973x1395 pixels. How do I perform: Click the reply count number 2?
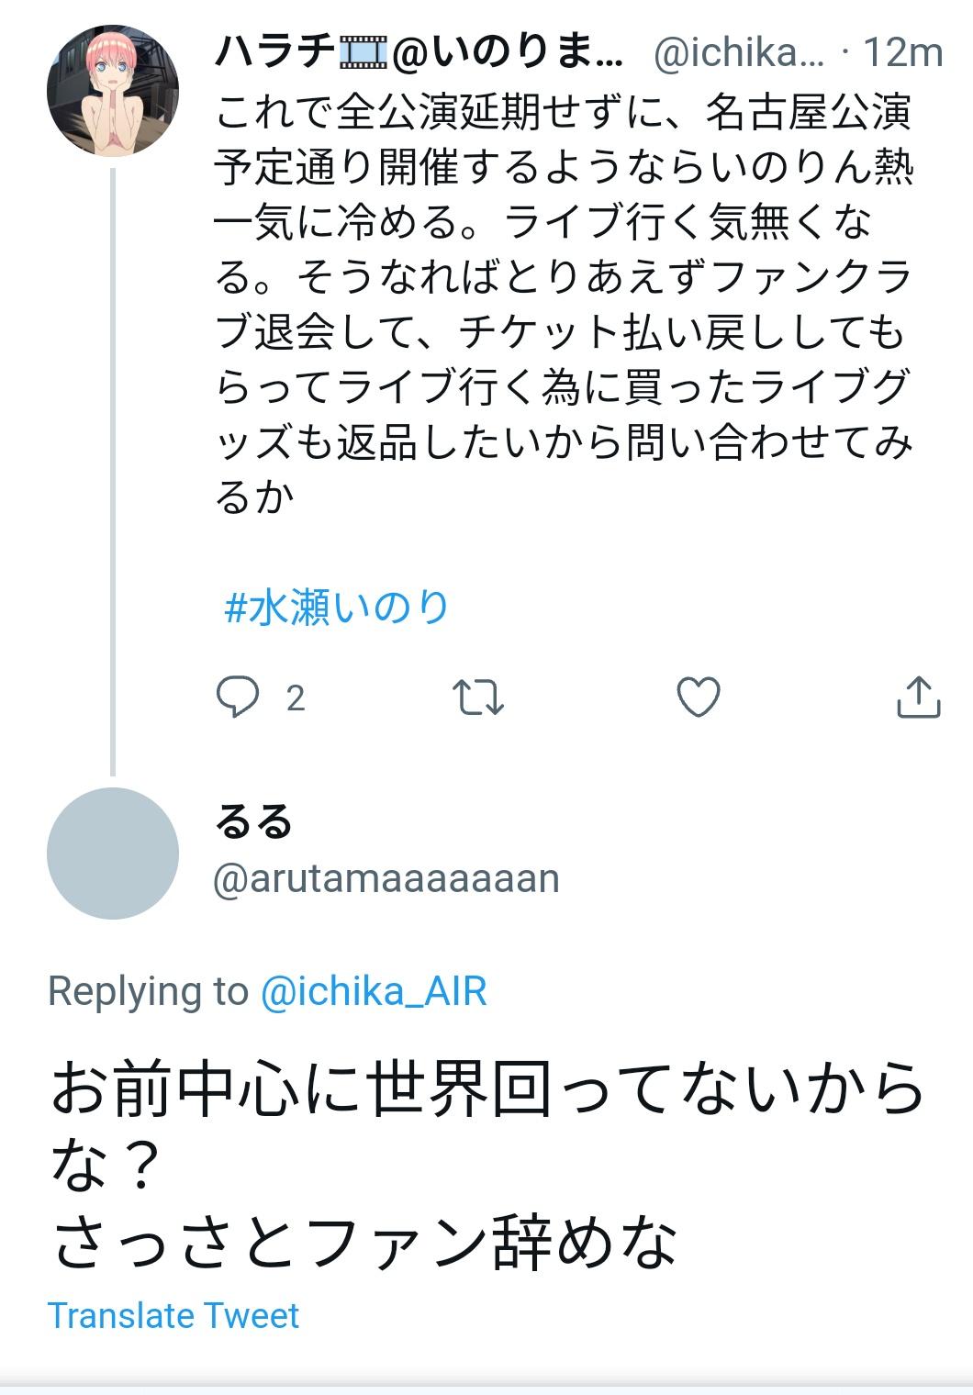tap(295, 699)
